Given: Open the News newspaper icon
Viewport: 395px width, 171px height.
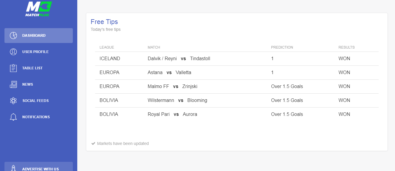Looking at the screenshot, I should click(13, 84).
